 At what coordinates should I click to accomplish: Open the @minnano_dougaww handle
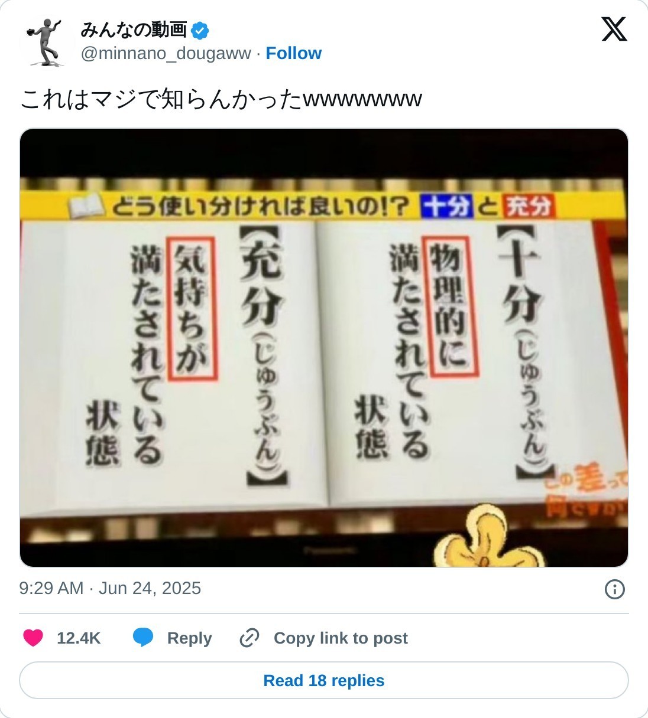pos(166,53)
